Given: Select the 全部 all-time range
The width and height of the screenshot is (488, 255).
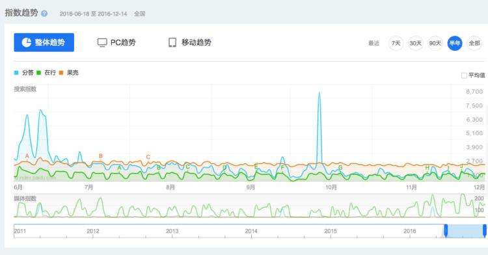Looking at the screenshot, I should [474, 43].
